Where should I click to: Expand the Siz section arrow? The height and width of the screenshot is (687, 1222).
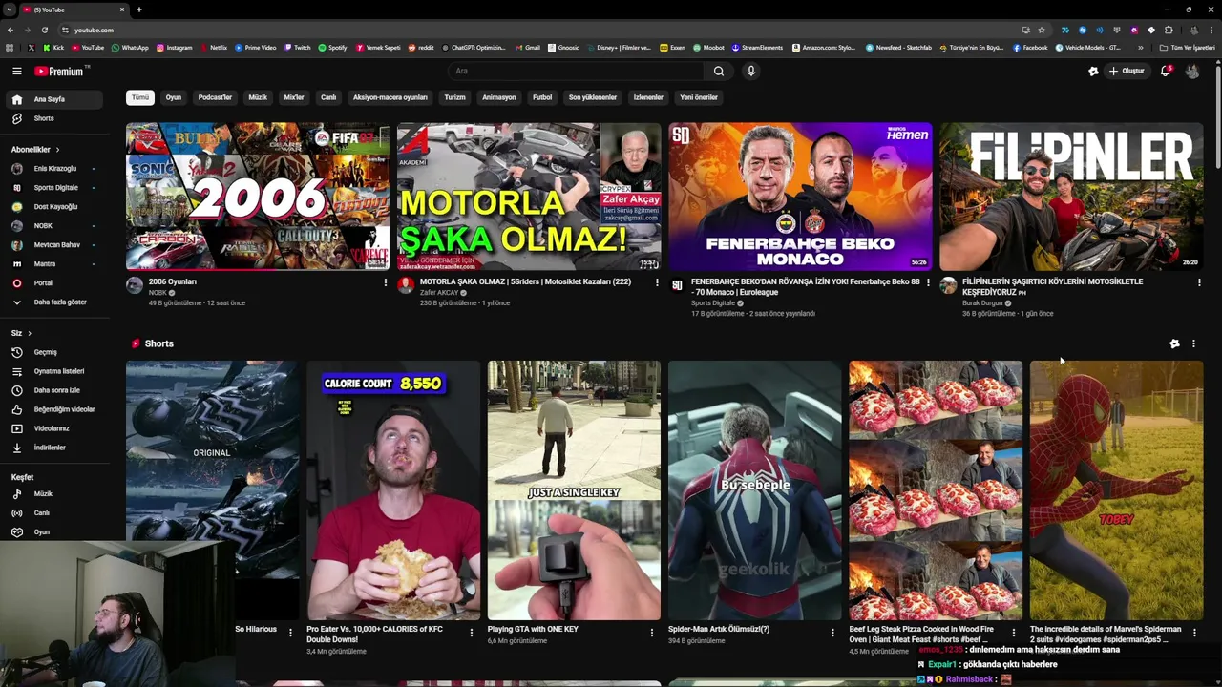pyautogui.click(x=30, y=333)
